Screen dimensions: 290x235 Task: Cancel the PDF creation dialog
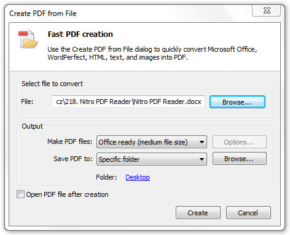click(x=248, y=213)
